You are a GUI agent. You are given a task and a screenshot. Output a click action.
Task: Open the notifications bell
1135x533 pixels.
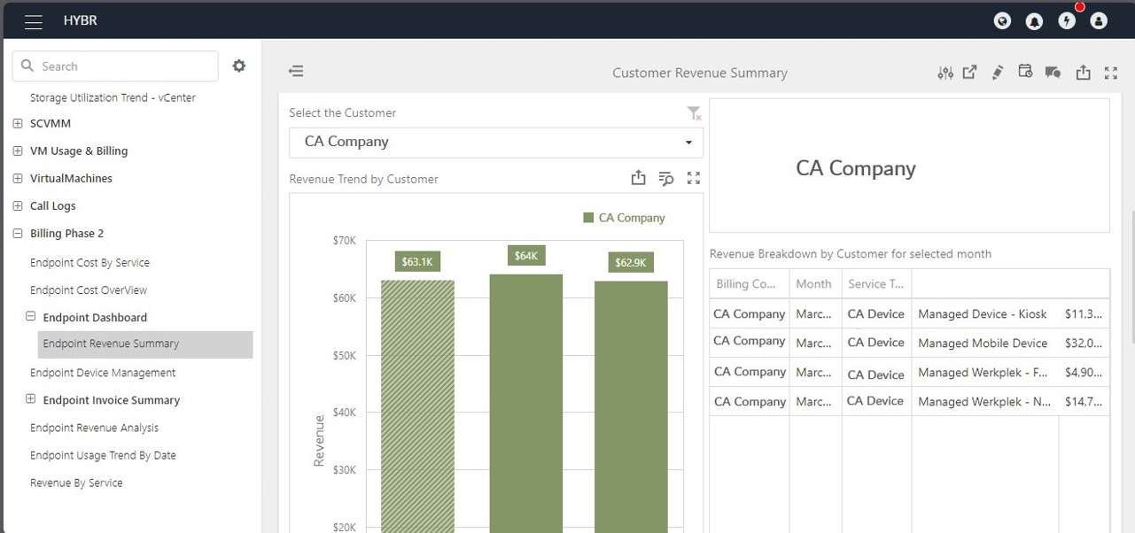point(1034,20)
